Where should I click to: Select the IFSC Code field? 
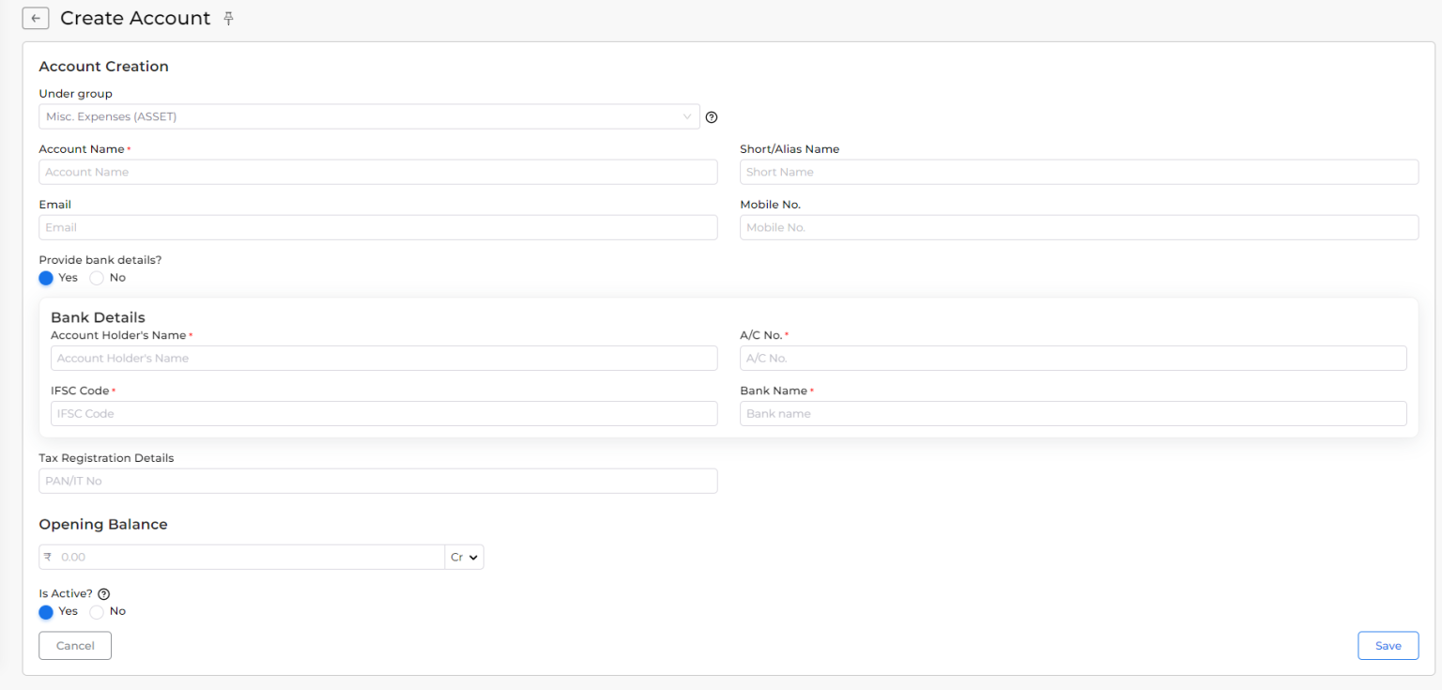click(384, 413)
